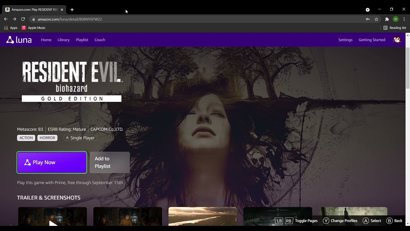Open the Reading list
Screen dimensions: 410x231
(x=395, y=28)
